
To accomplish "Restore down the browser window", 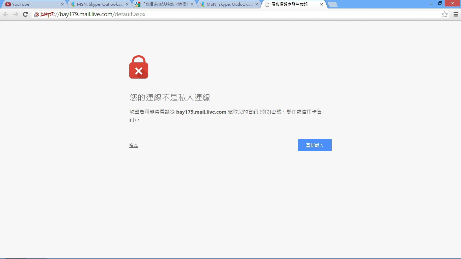I will point(440,3).
